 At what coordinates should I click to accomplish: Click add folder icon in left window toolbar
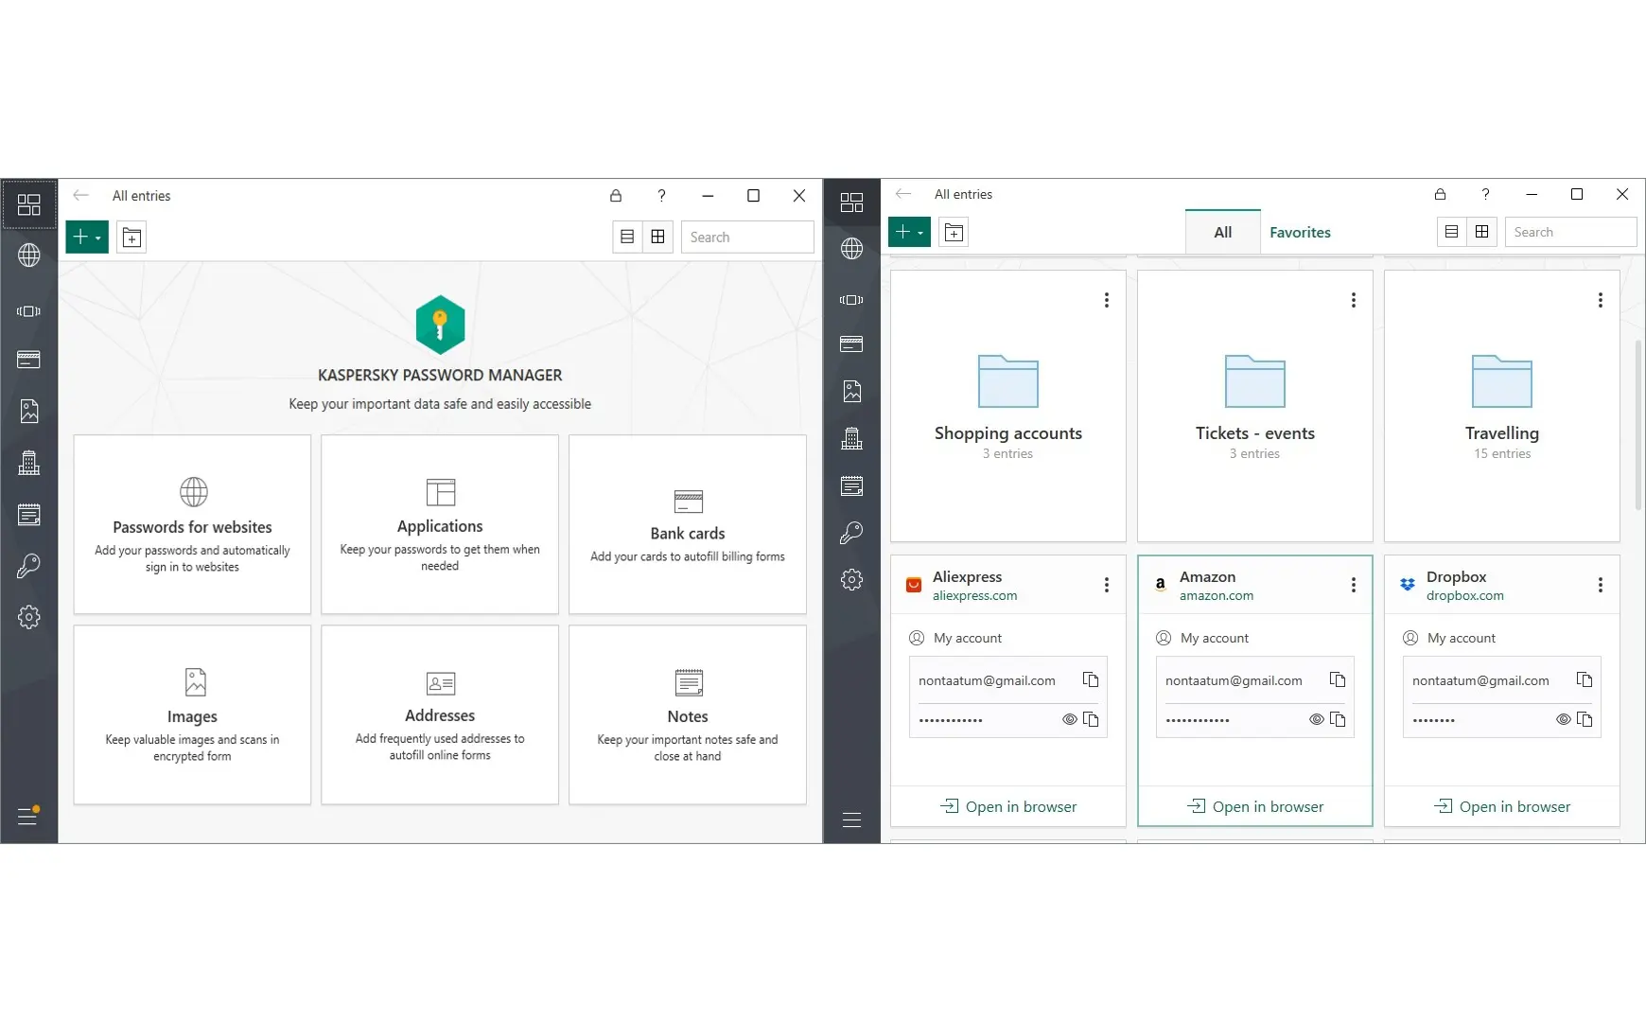(131, 238)
